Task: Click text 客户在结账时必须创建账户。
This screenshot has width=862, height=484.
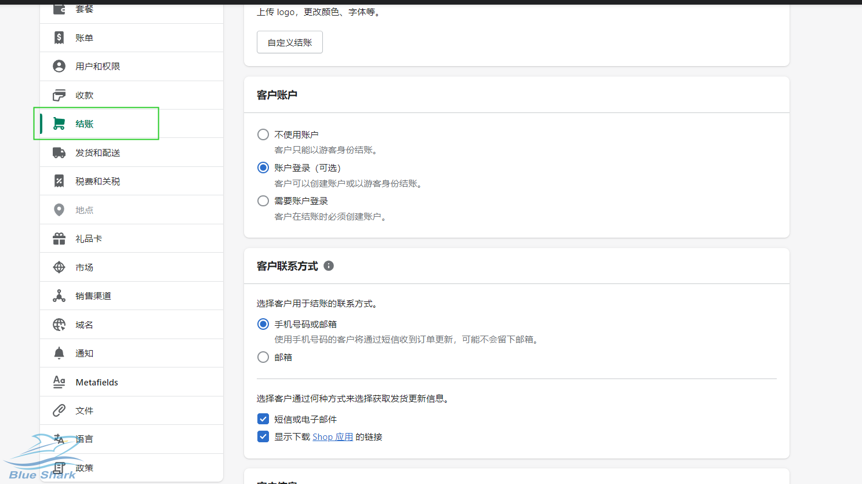Action: coord(332,217)
